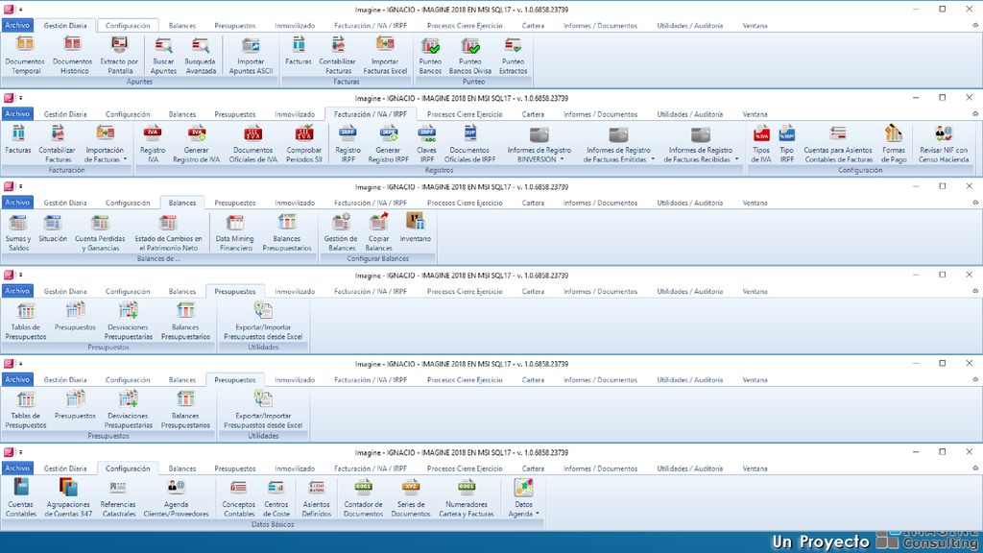Screen dimensions: 983x553
Task: Click Generar Registro de IVA
Action: click(196, 144)
